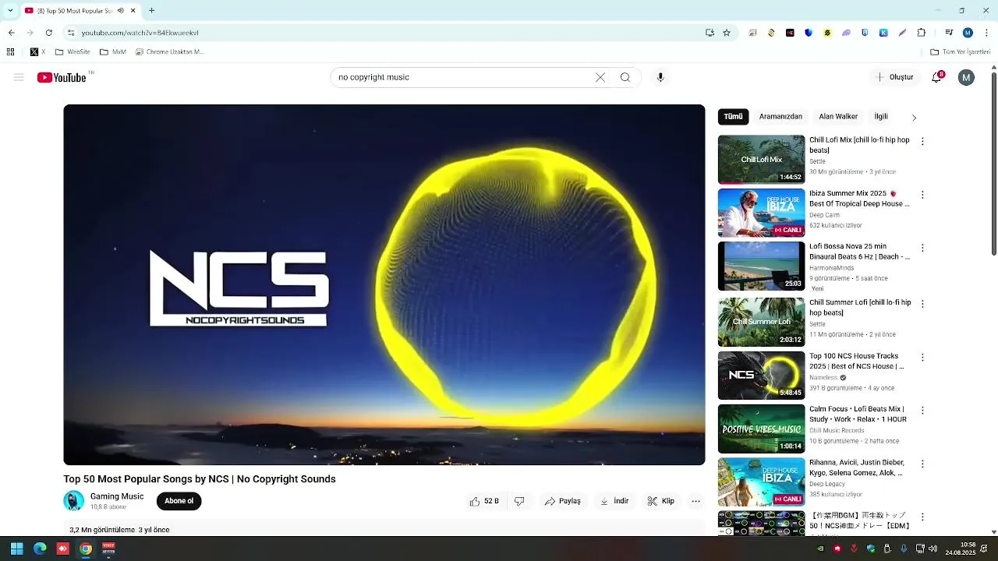The height and width of the screenshot is (561, 998).
Task: Open Gaming Music channel name
Action: pyautogui.click(x=117, y=496)
